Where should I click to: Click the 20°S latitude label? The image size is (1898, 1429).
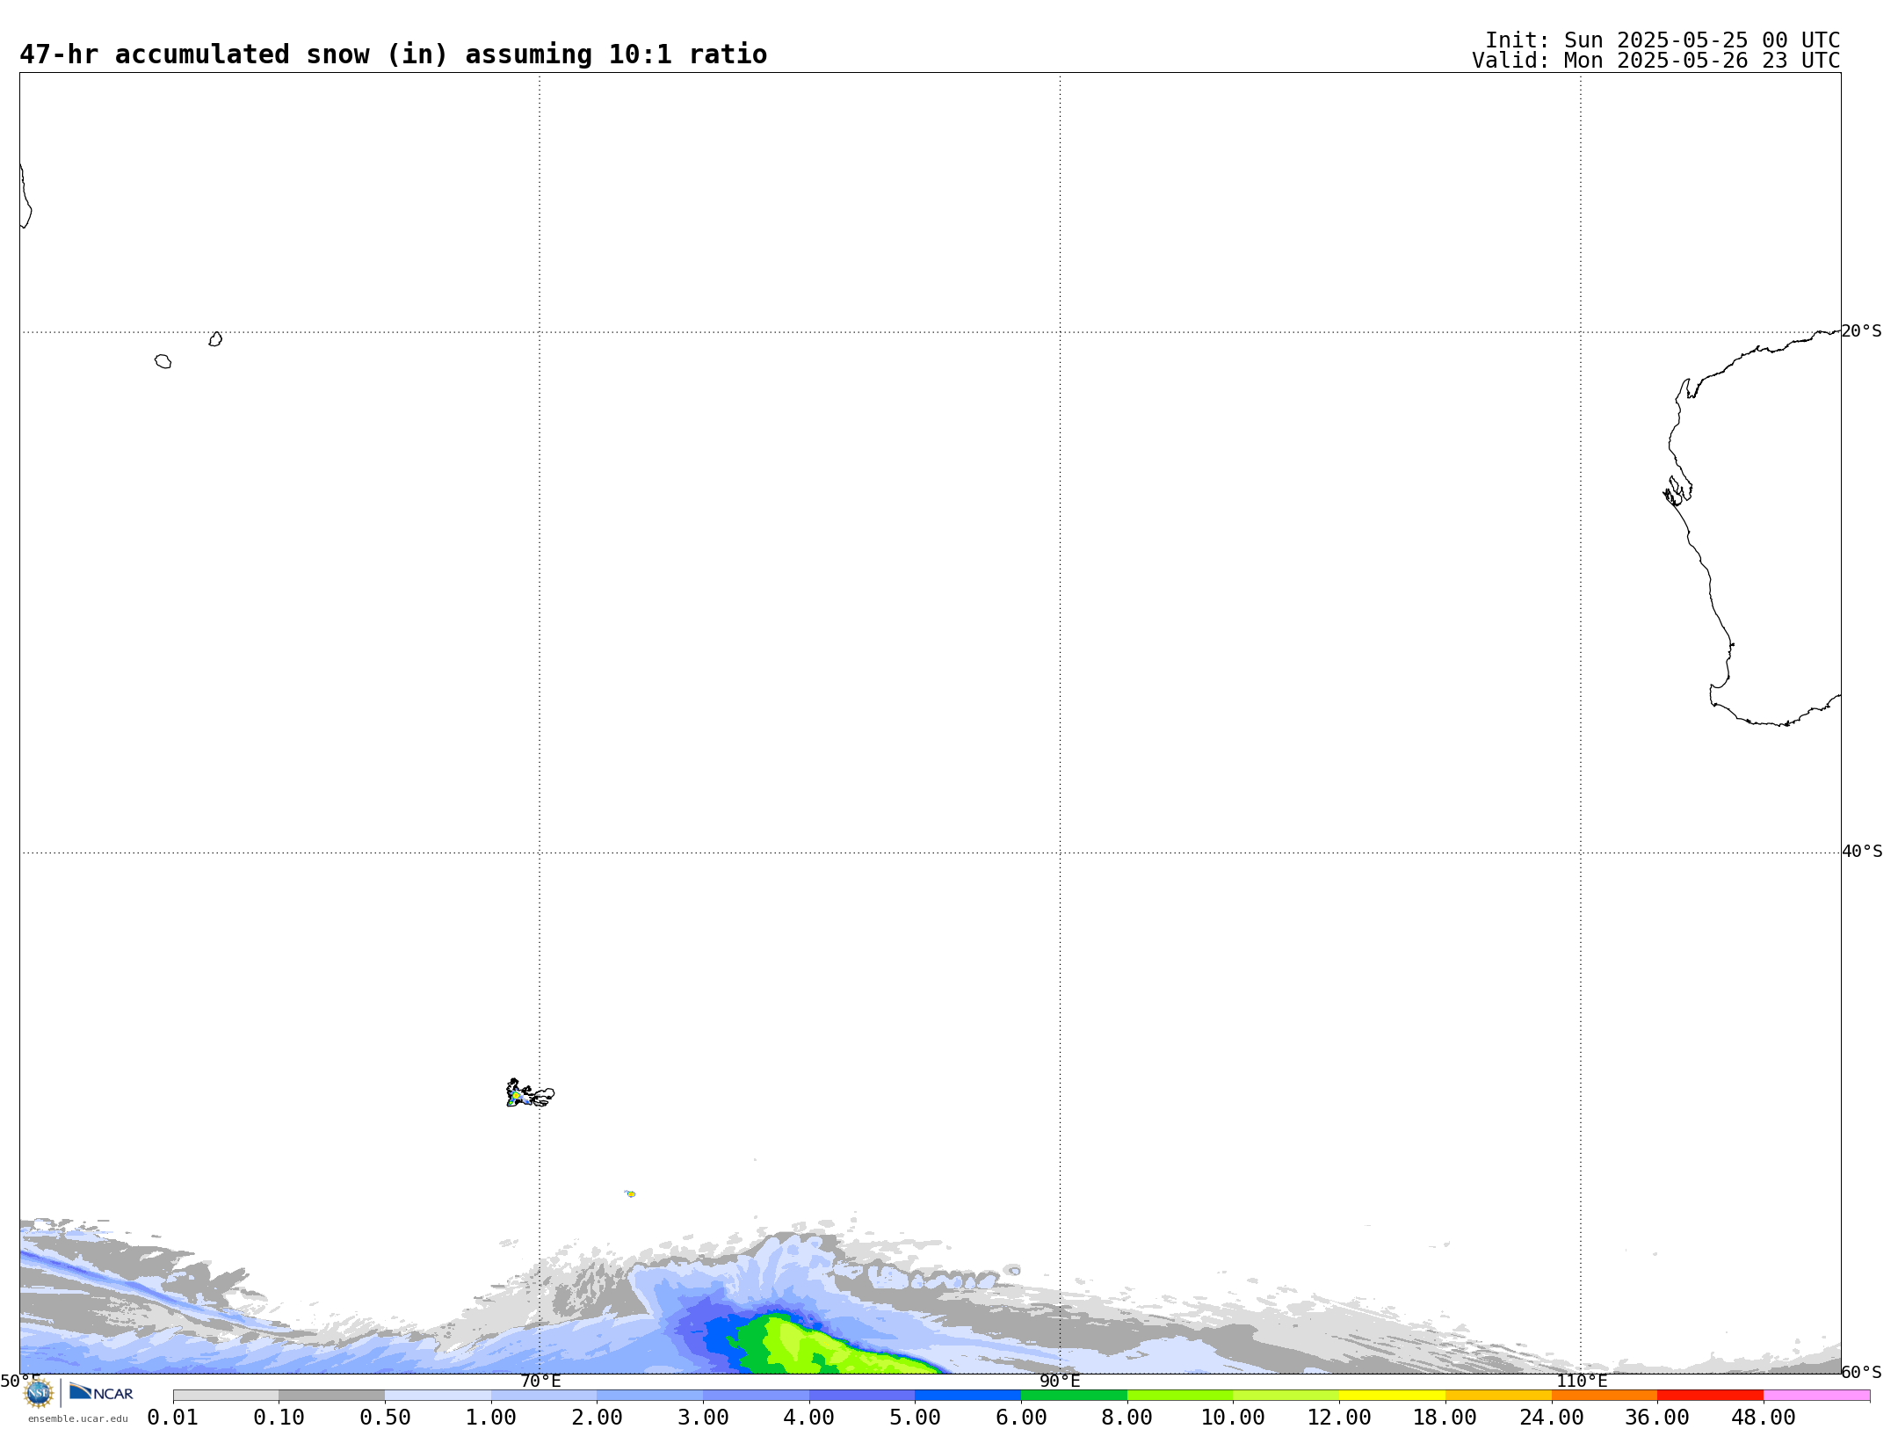(1861, 331)
